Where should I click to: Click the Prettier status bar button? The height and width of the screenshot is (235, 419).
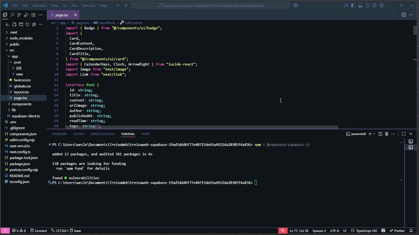coord(397,231)
